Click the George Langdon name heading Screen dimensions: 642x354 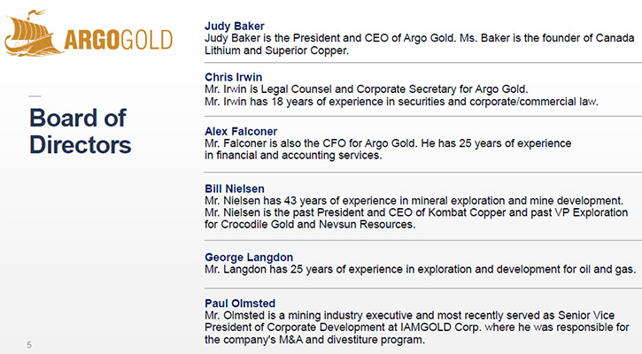click(x=249, y=257)
